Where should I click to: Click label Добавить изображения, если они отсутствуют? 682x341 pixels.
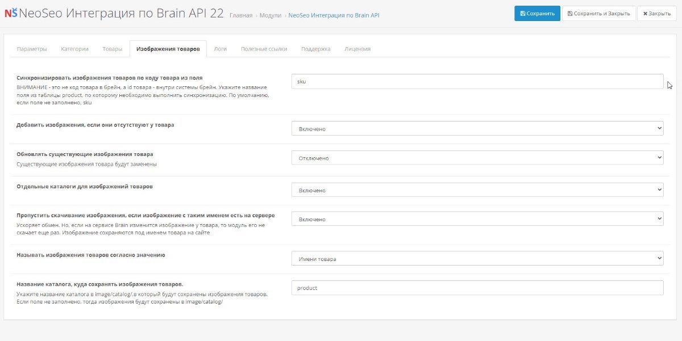click(95, 124)
